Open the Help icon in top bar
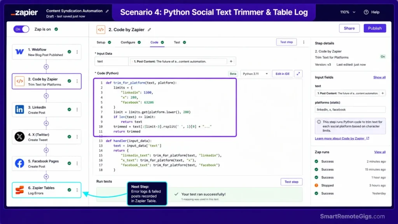This screenshot has height=224, width=398. [x=366, y=12]
